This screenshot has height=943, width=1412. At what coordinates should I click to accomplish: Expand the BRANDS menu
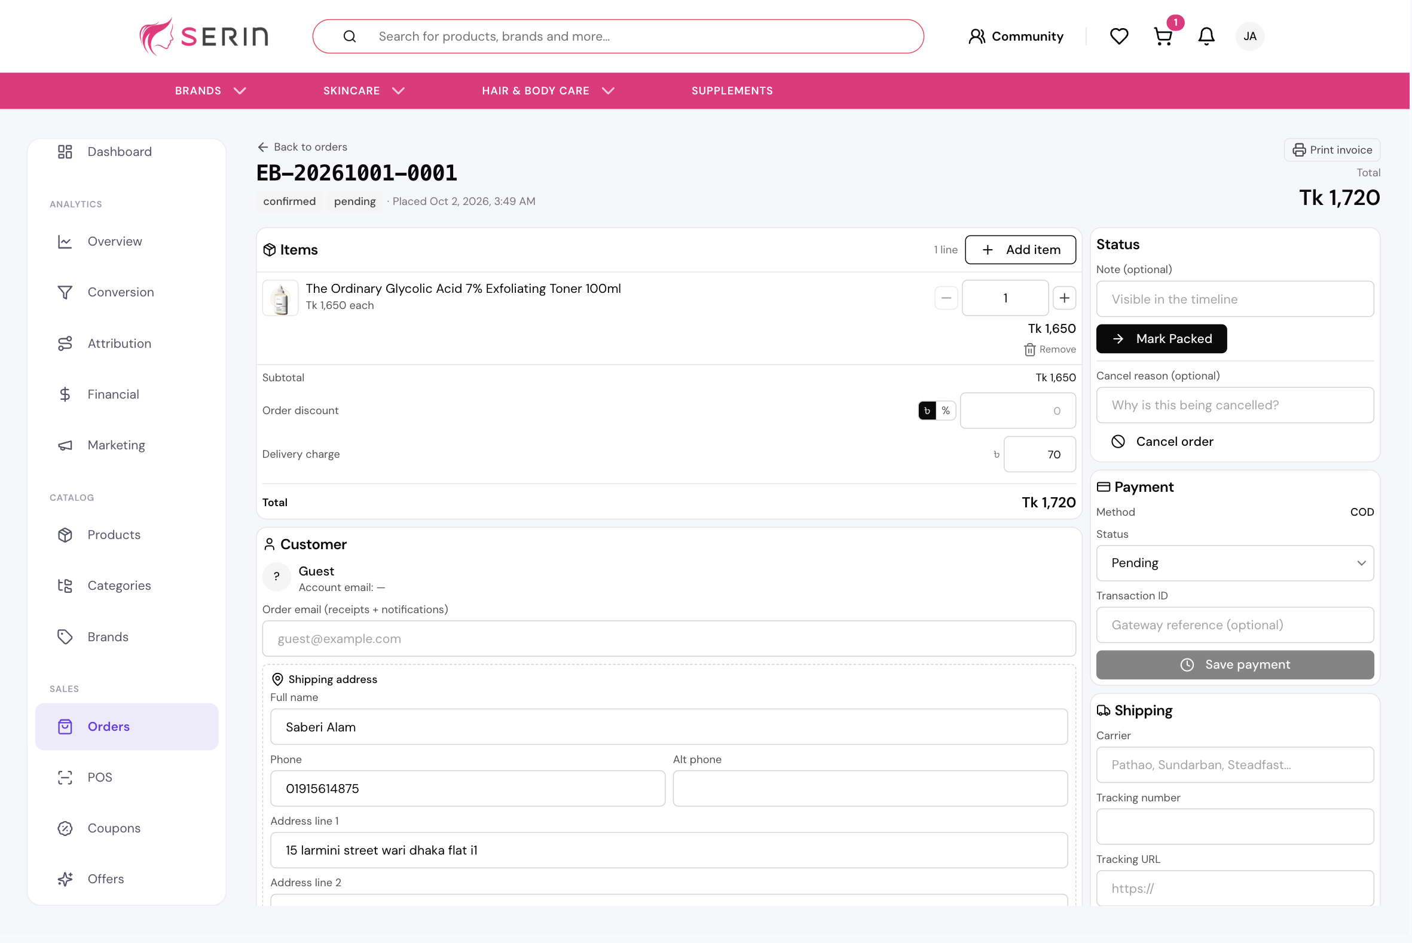(210, 91)
